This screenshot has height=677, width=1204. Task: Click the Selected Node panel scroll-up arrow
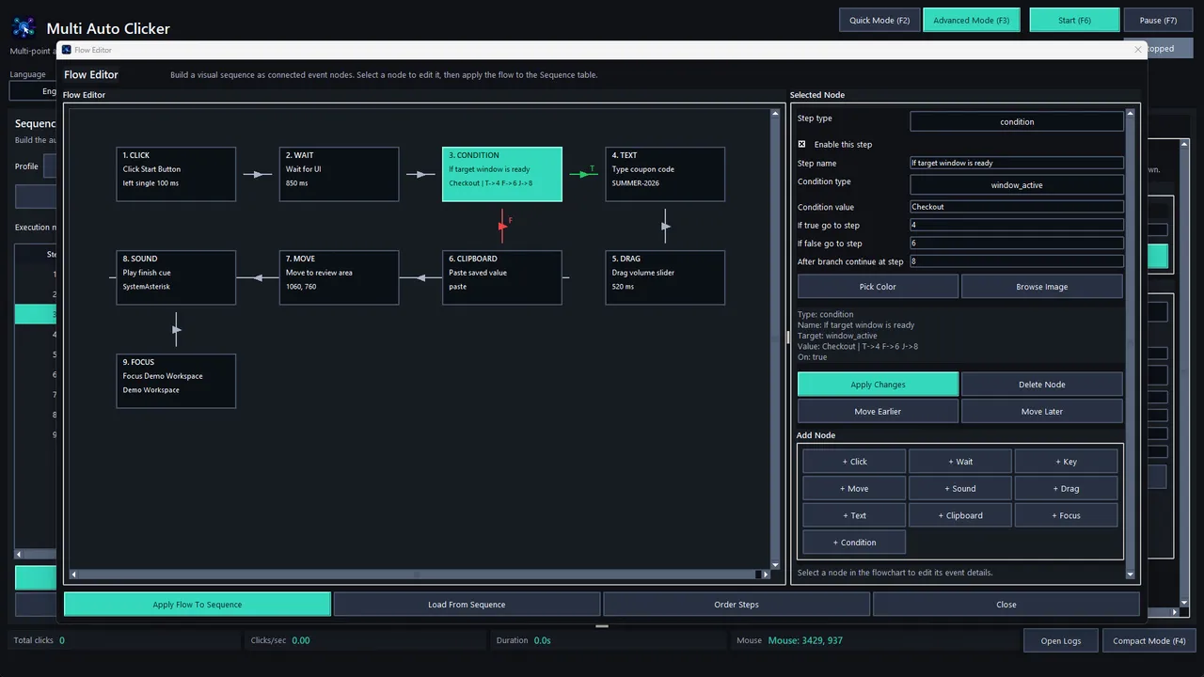(x=1130, y=114)
